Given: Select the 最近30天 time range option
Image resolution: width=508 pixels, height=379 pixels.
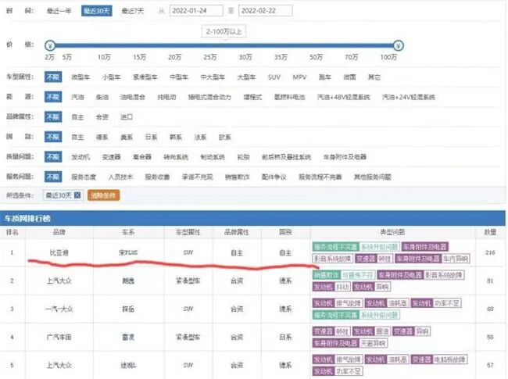Looking at the screenshot, I should [97, 11].
